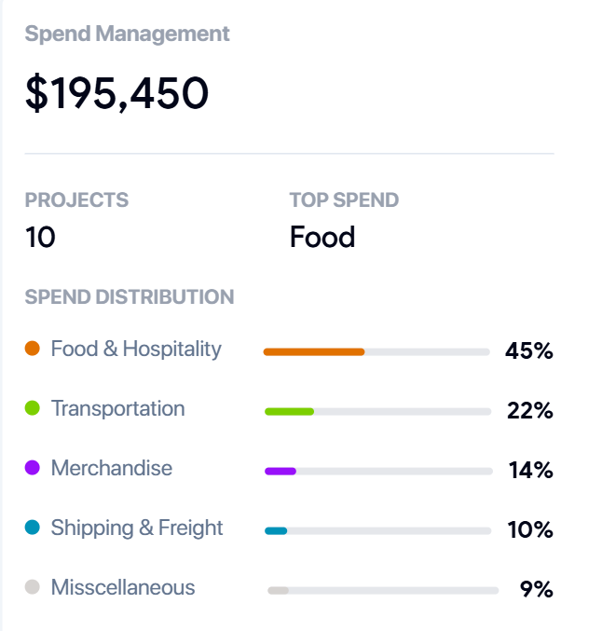Select the Food & Hospitality label
The image size is (602, 631).
(x=136, y=349)
